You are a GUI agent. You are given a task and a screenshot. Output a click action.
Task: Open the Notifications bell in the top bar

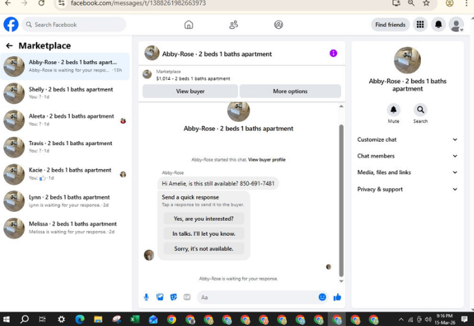tap(438, 25)
